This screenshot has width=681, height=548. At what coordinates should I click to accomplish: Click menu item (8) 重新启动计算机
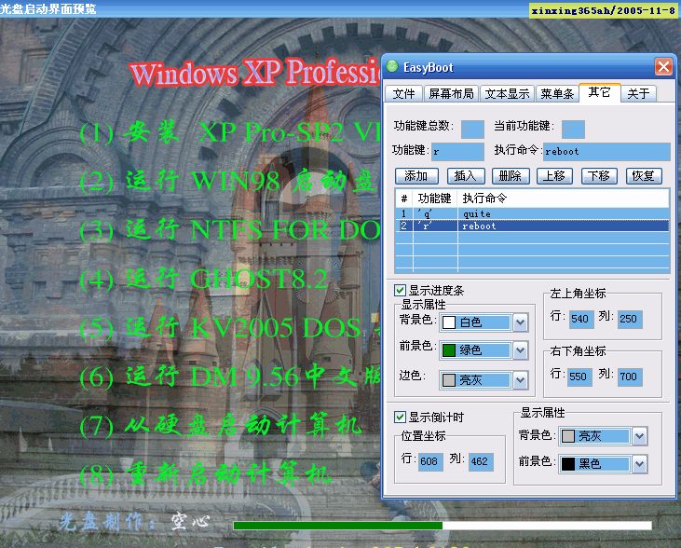pos(205,474)
